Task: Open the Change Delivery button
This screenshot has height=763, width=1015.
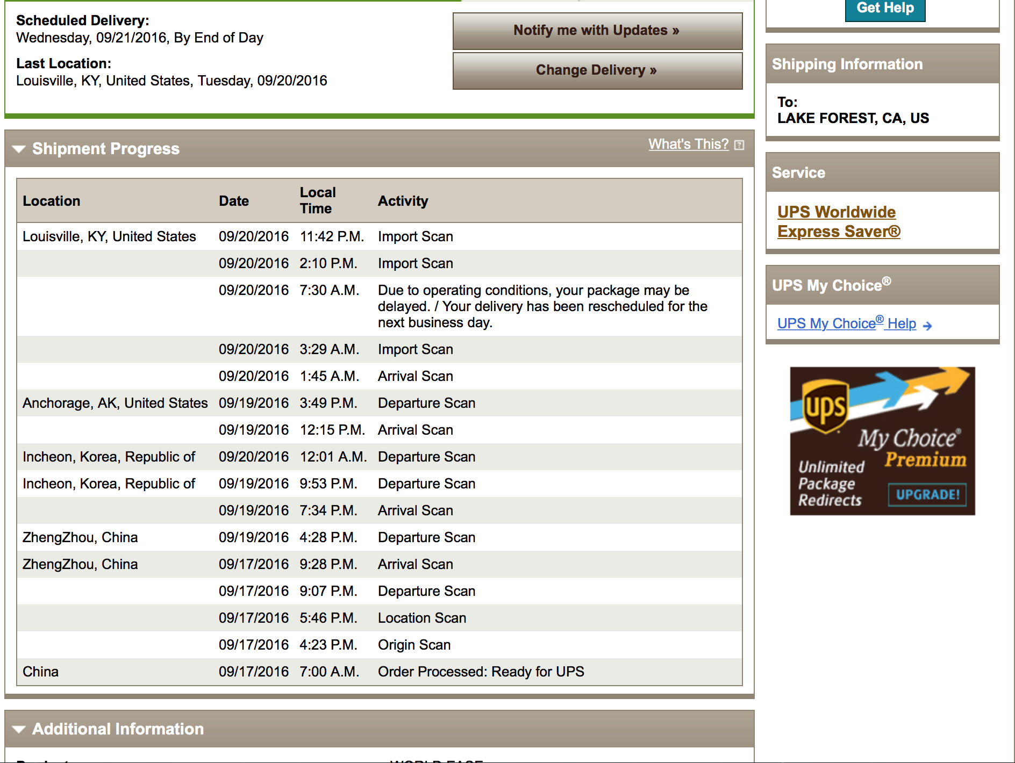Action: point(597,70)
